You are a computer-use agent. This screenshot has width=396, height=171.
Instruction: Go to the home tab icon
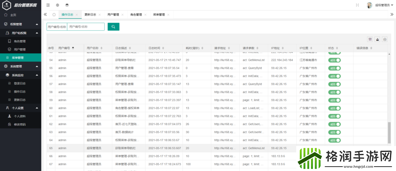pyautogui.click(x=54, y=15)
